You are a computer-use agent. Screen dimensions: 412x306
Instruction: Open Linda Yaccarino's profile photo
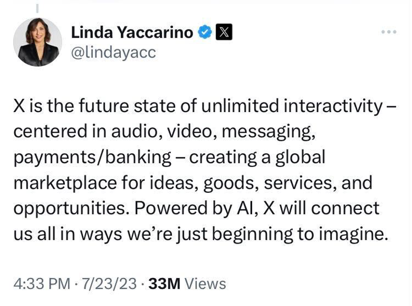37,42
